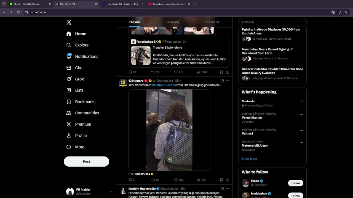Open İbrahim Haskoloğlu profile name

tap(142, 189)
